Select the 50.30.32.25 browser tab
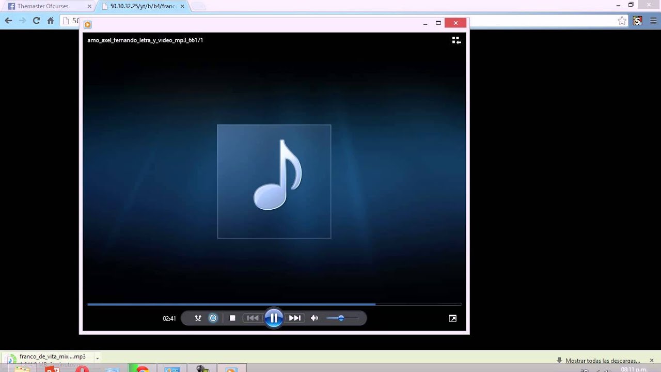The height and width of the screenshot is (372, 661). point(142,6)
